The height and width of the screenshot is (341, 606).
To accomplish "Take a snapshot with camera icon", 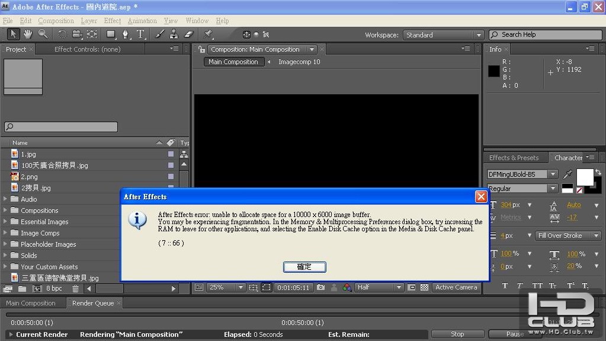I will point(320,288).
